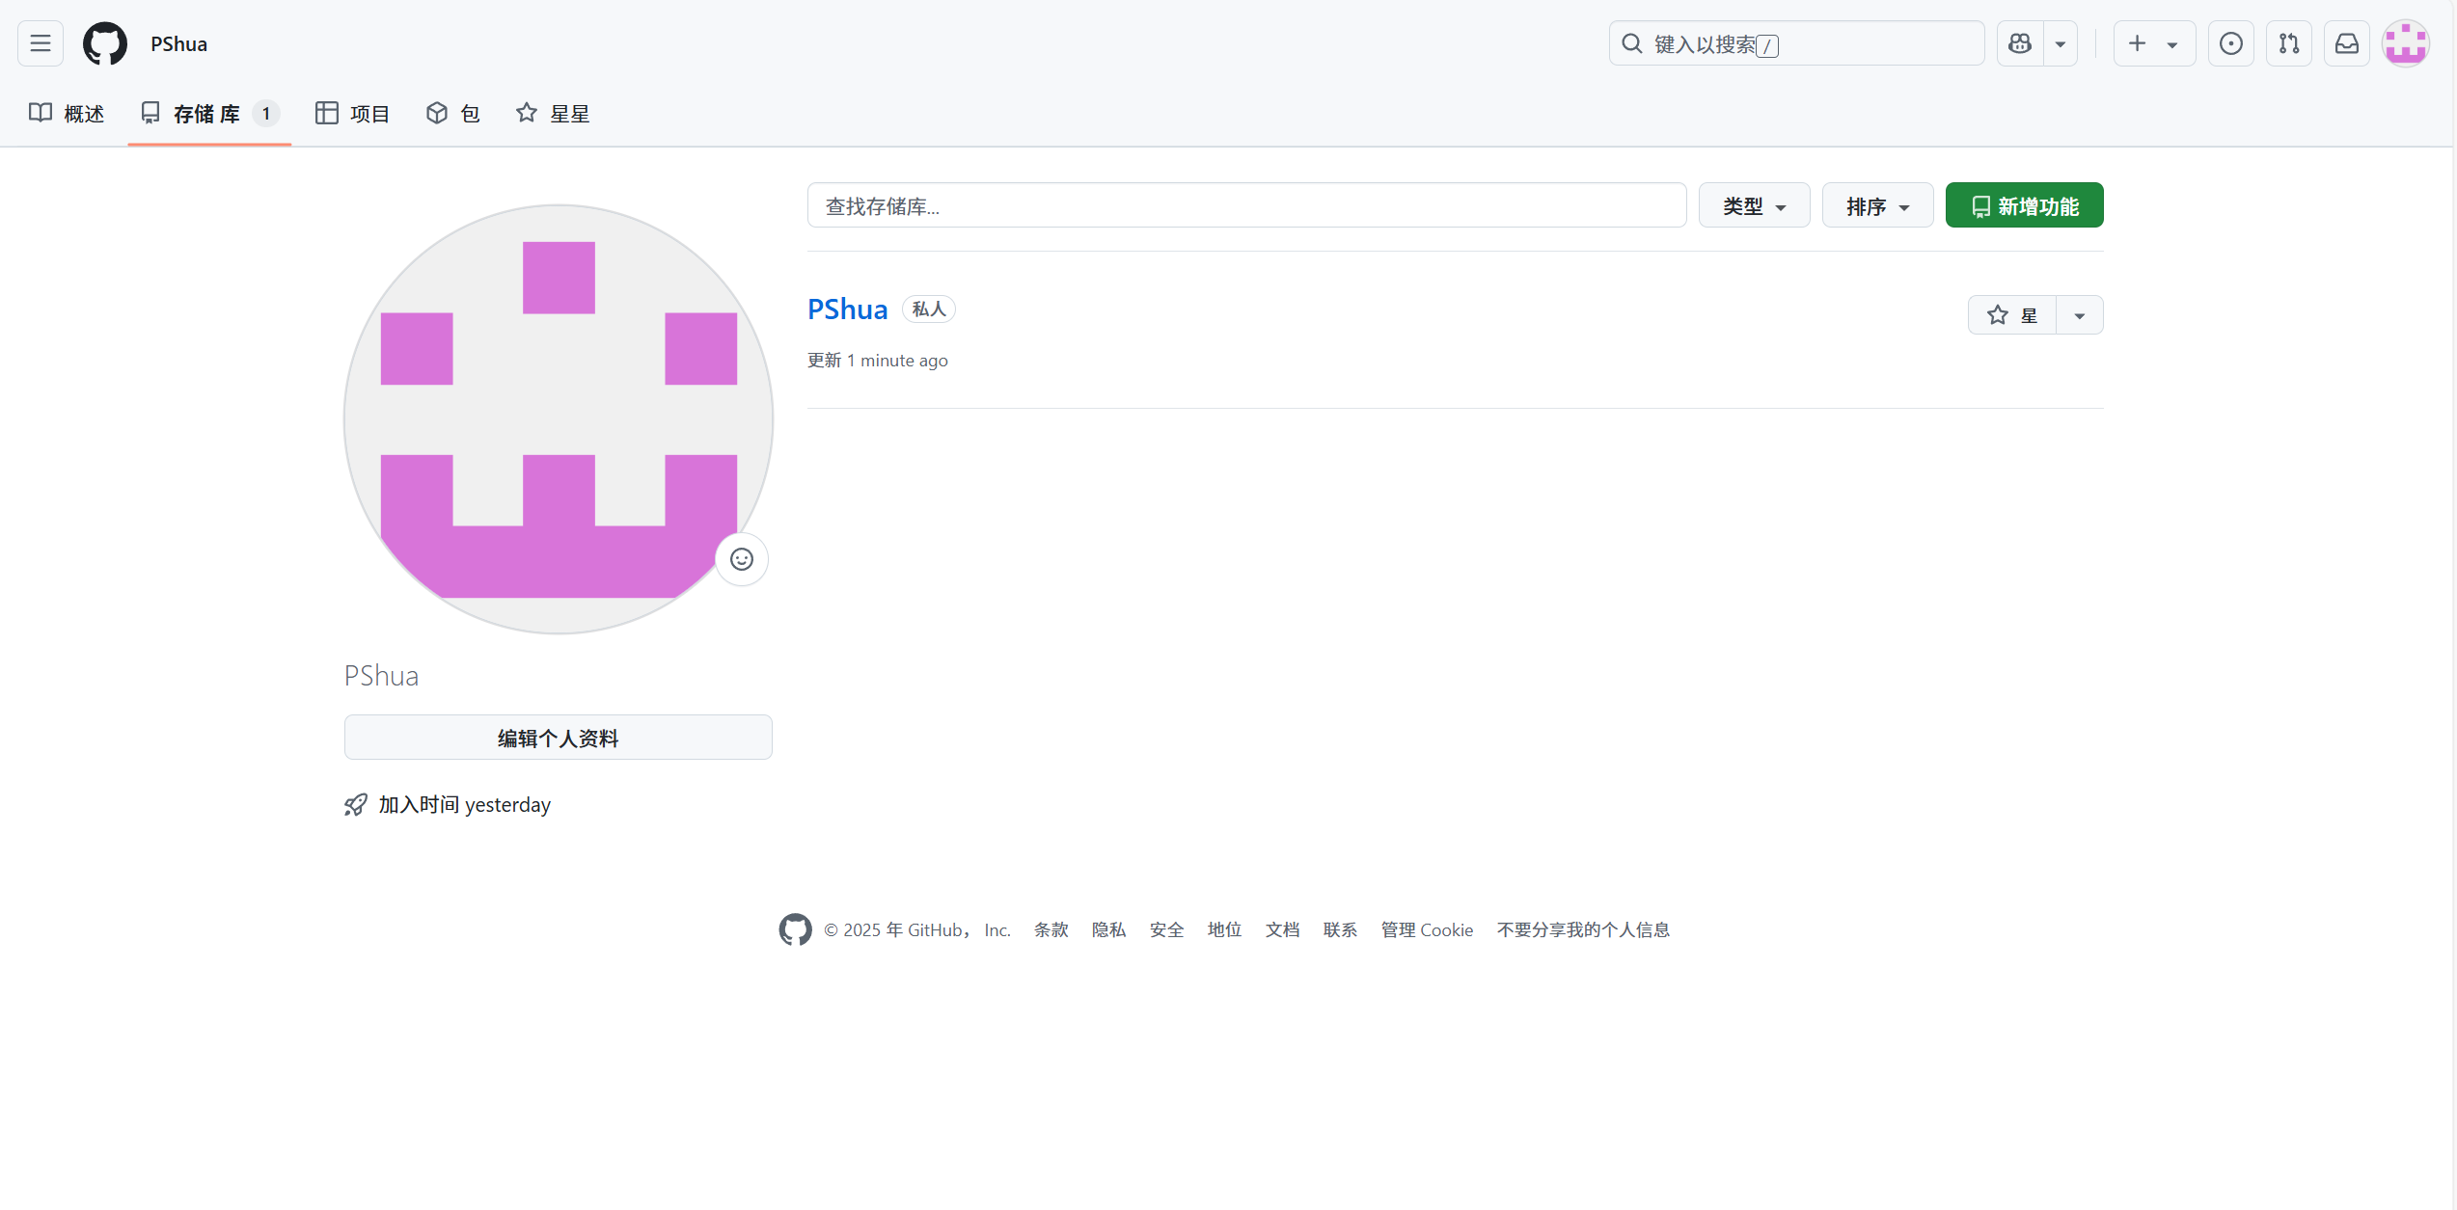Go to GitHub home via Octocat logo
Image resolution: width=2457 pixels, height=1210 pixels.
(x=105, y=43)
